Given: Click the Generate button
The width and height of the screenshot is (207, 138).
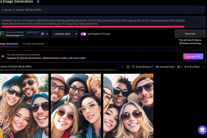Looking at the screenshot, I should coord(190,34).
